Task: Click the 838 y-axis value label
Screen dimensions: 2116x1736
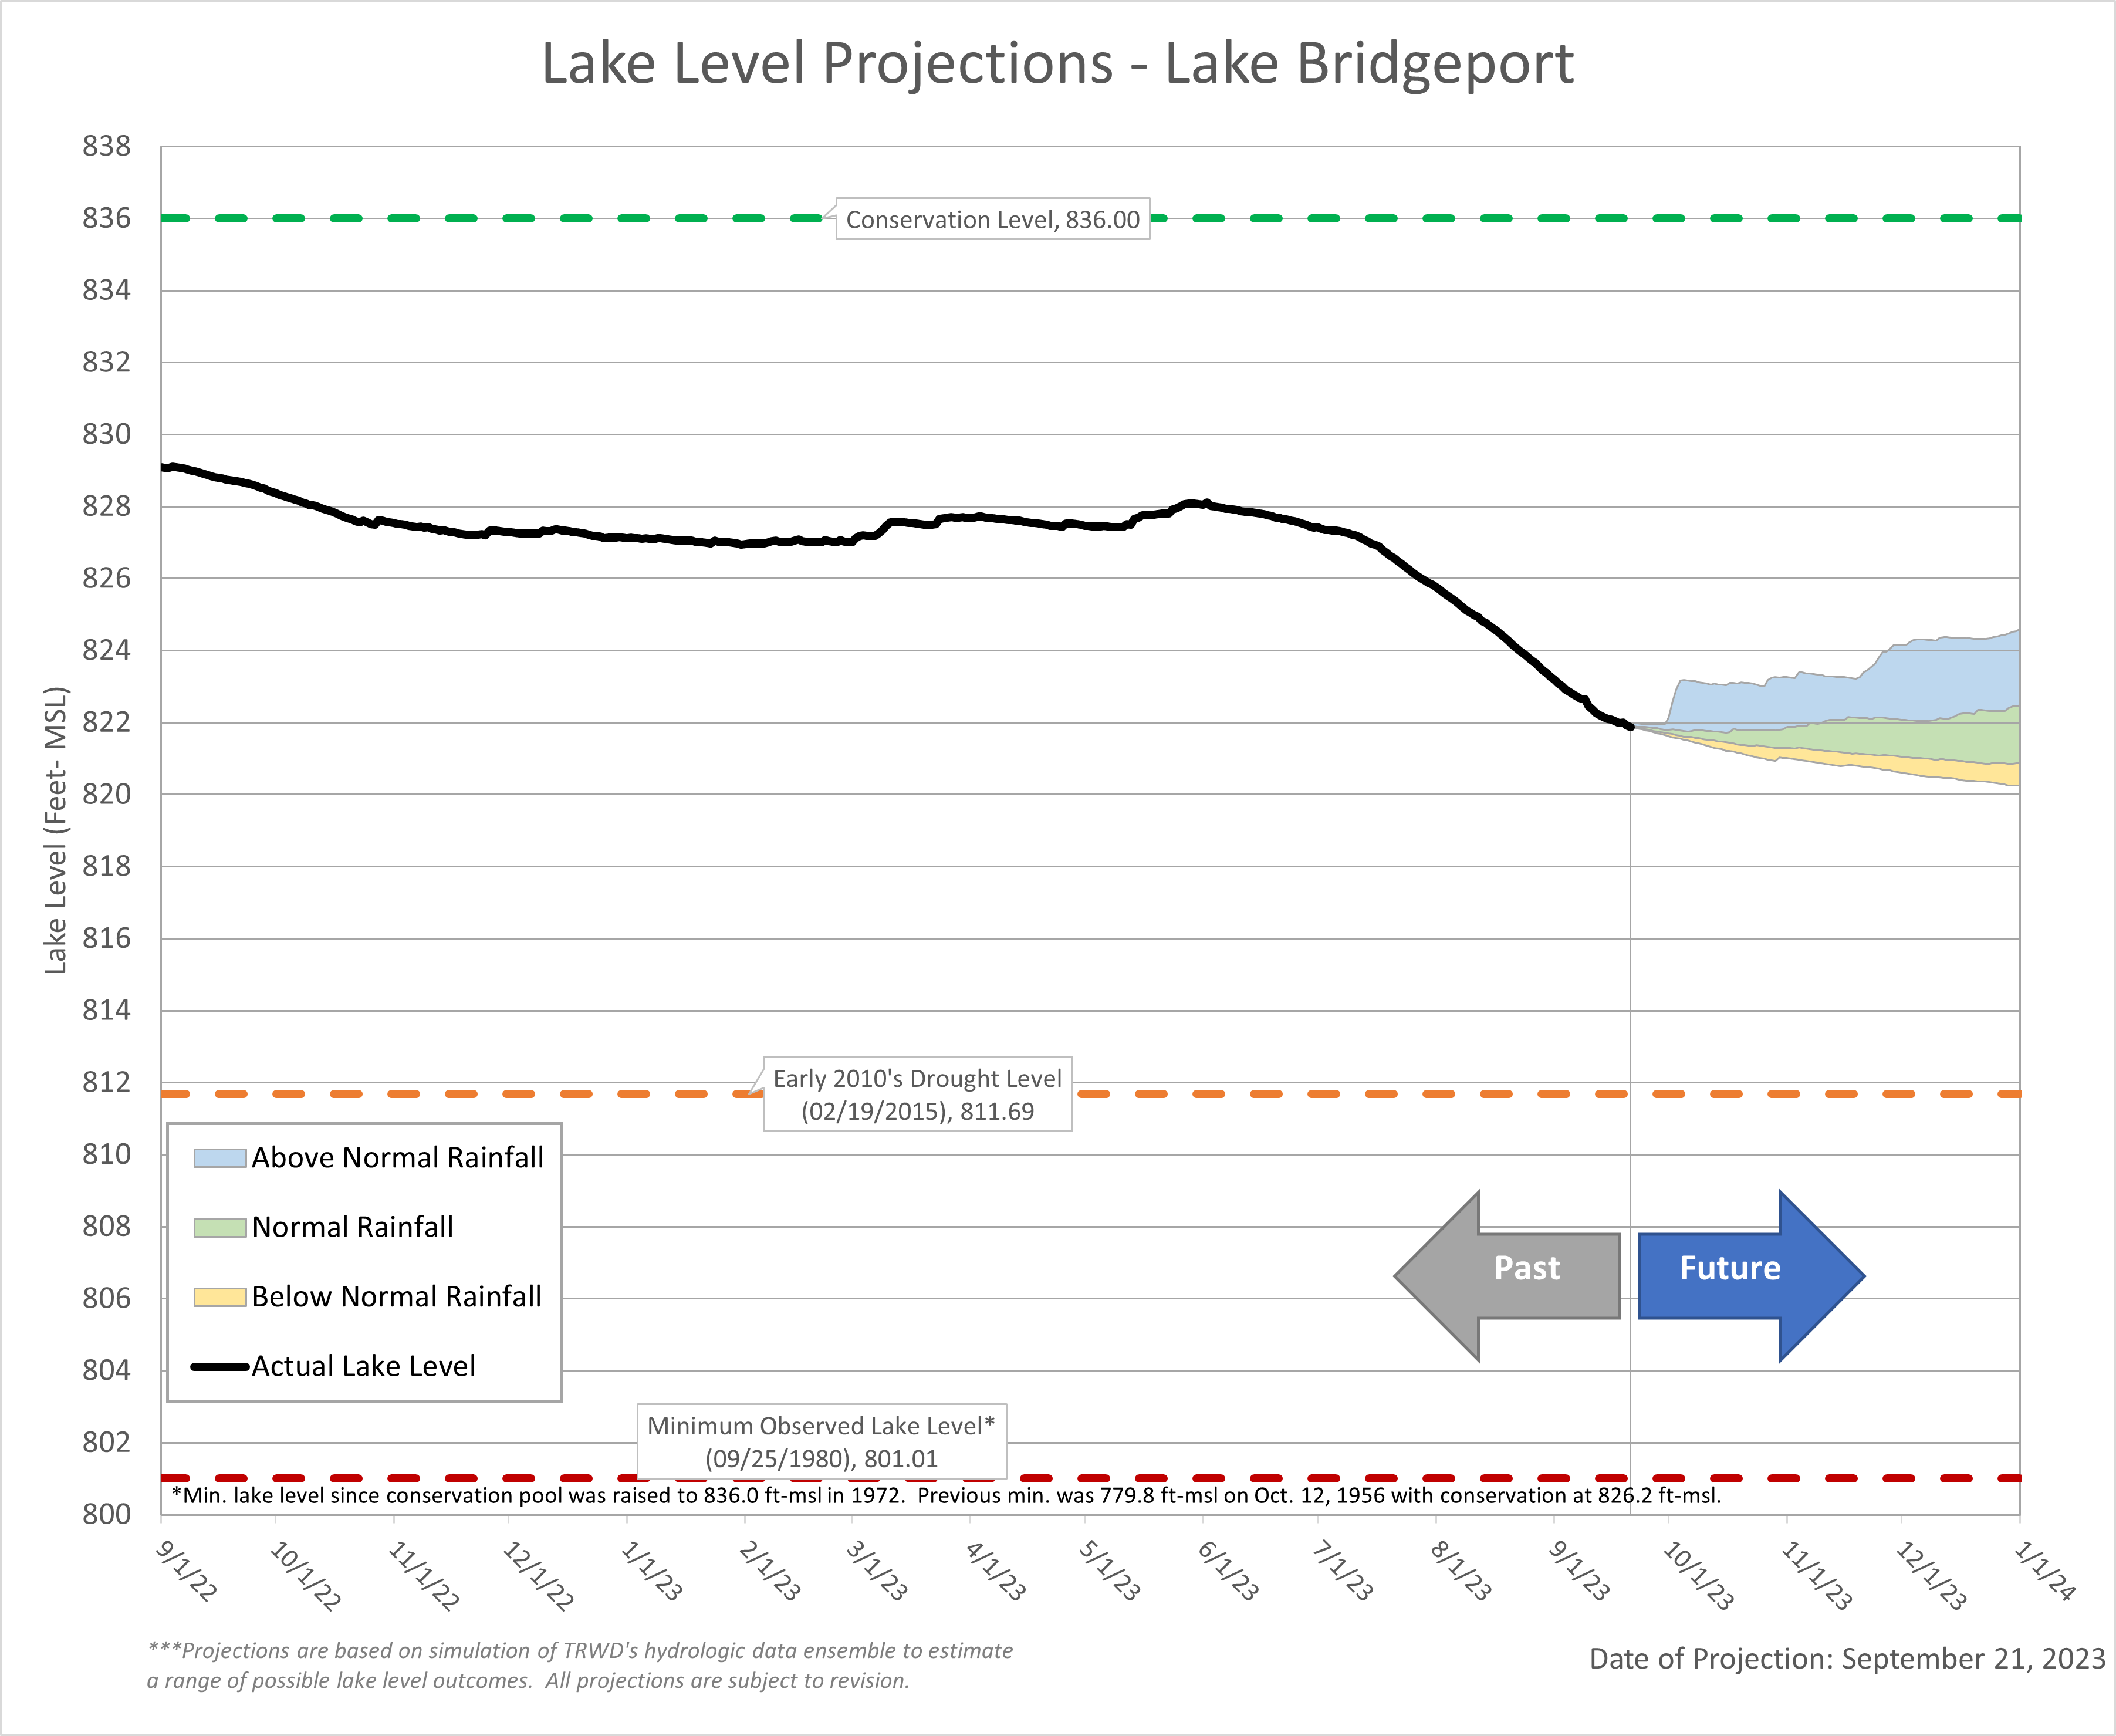Action: click(x=107, y=147)
